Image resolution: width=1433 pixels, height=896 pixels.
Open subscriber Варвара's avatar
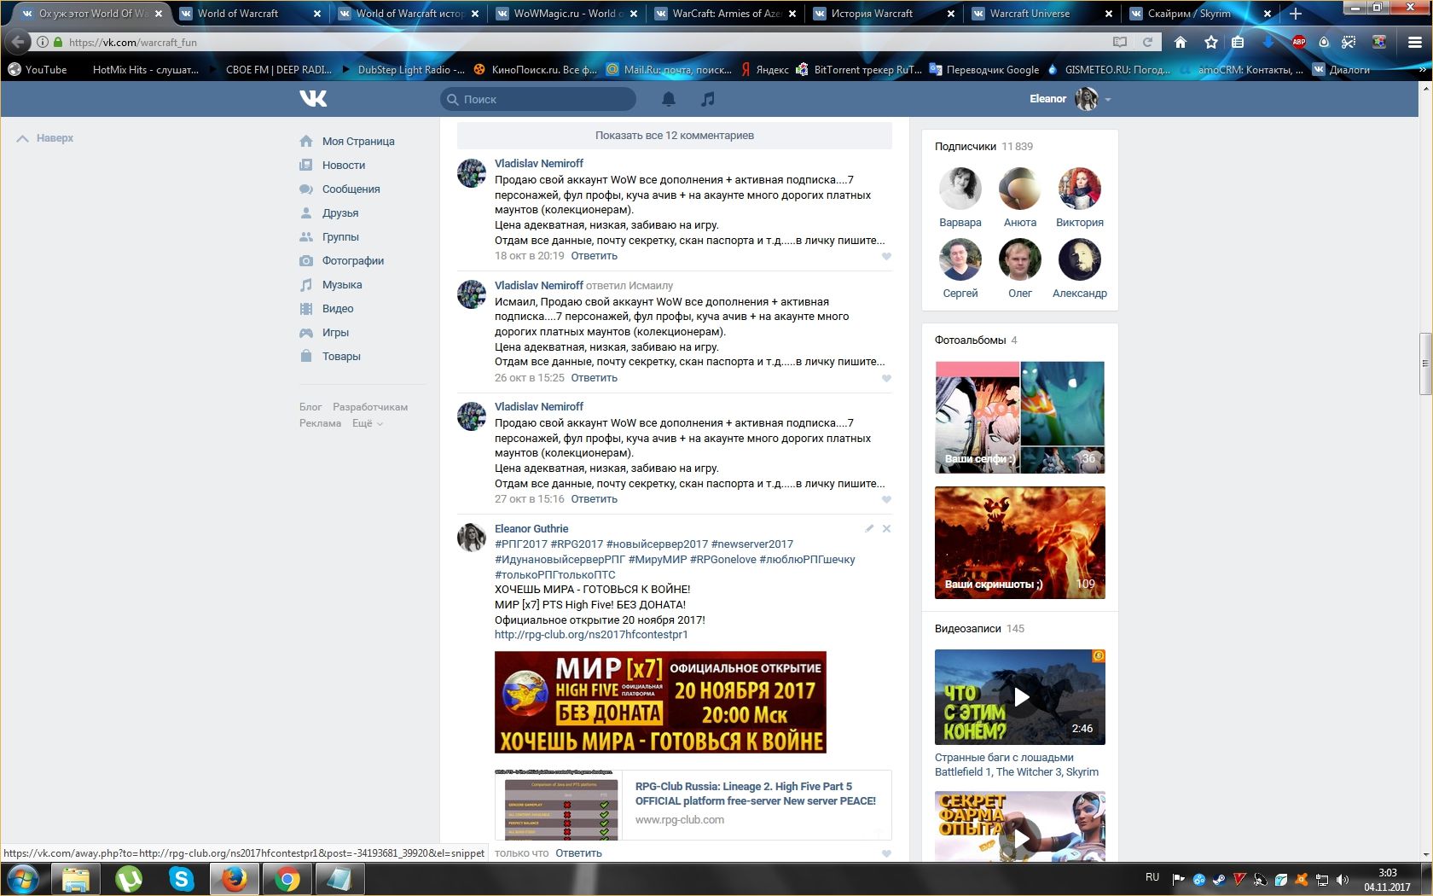(960, 189)
